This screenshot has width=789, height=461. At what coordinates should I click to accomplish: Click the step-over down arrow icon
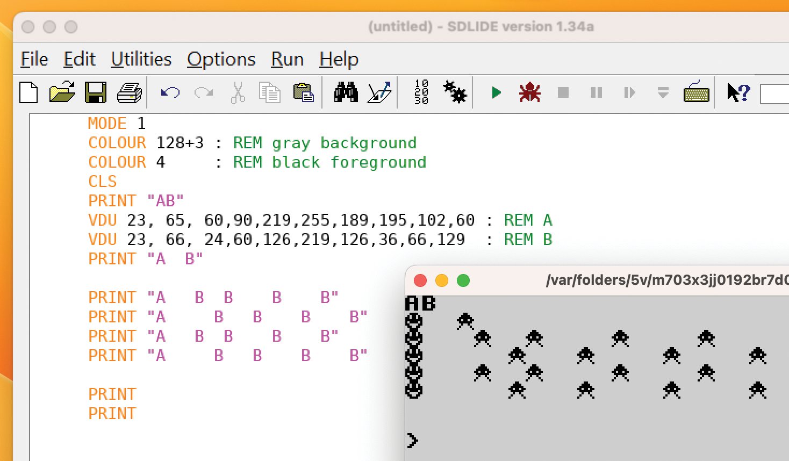click(663, 92)
